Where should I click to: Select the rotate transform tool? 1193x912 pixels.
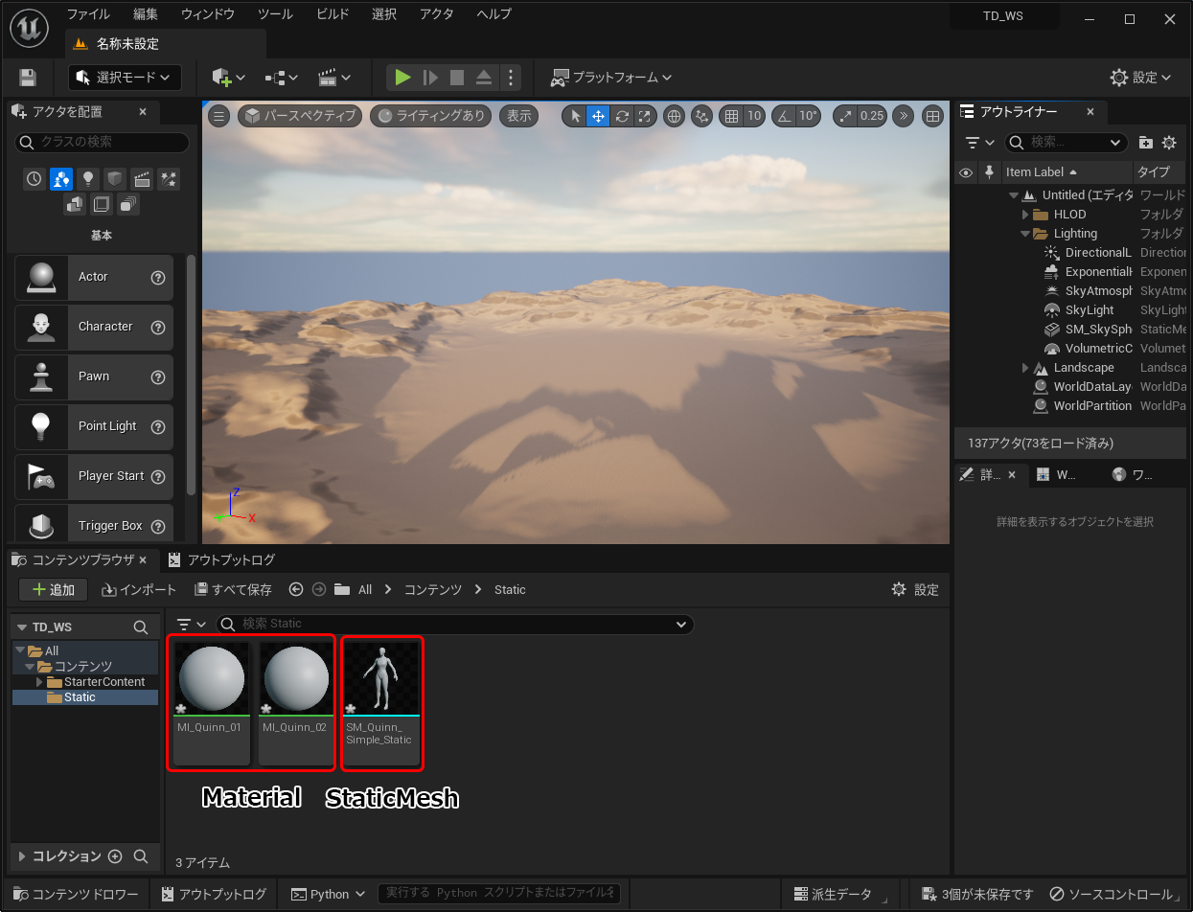622,116
